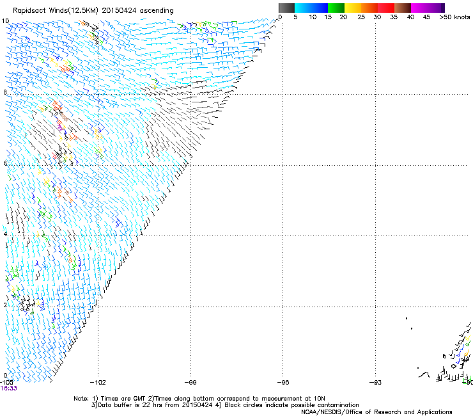Click the orange 25–30 knots legend swatch

point(369,8)
